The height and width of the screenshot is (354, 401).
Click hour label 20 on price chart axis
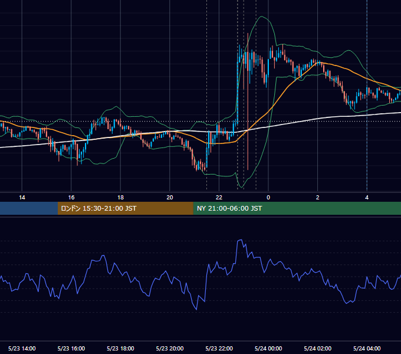click(x=170, y=198)
